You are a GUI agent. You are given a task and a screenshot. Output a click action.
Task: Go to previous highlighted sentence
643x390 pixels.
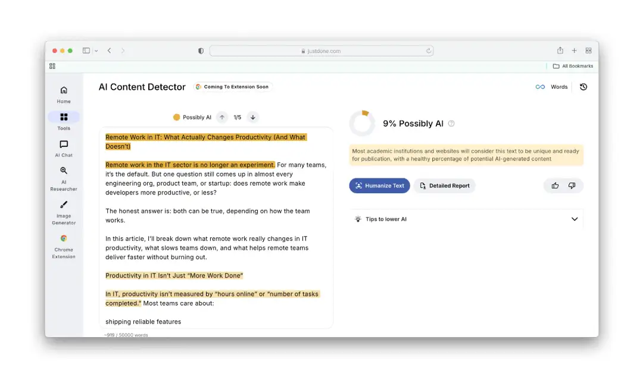222,117
